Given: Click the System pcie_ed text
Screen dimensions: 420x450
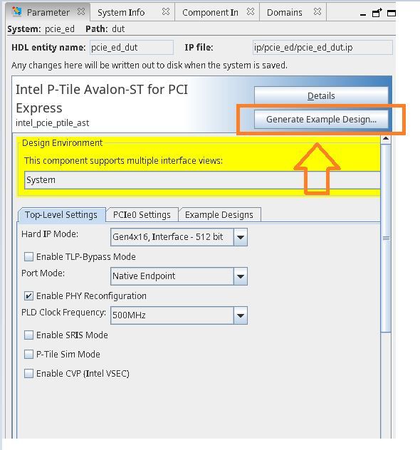Looking at the screenshot, I should [41, 29].
